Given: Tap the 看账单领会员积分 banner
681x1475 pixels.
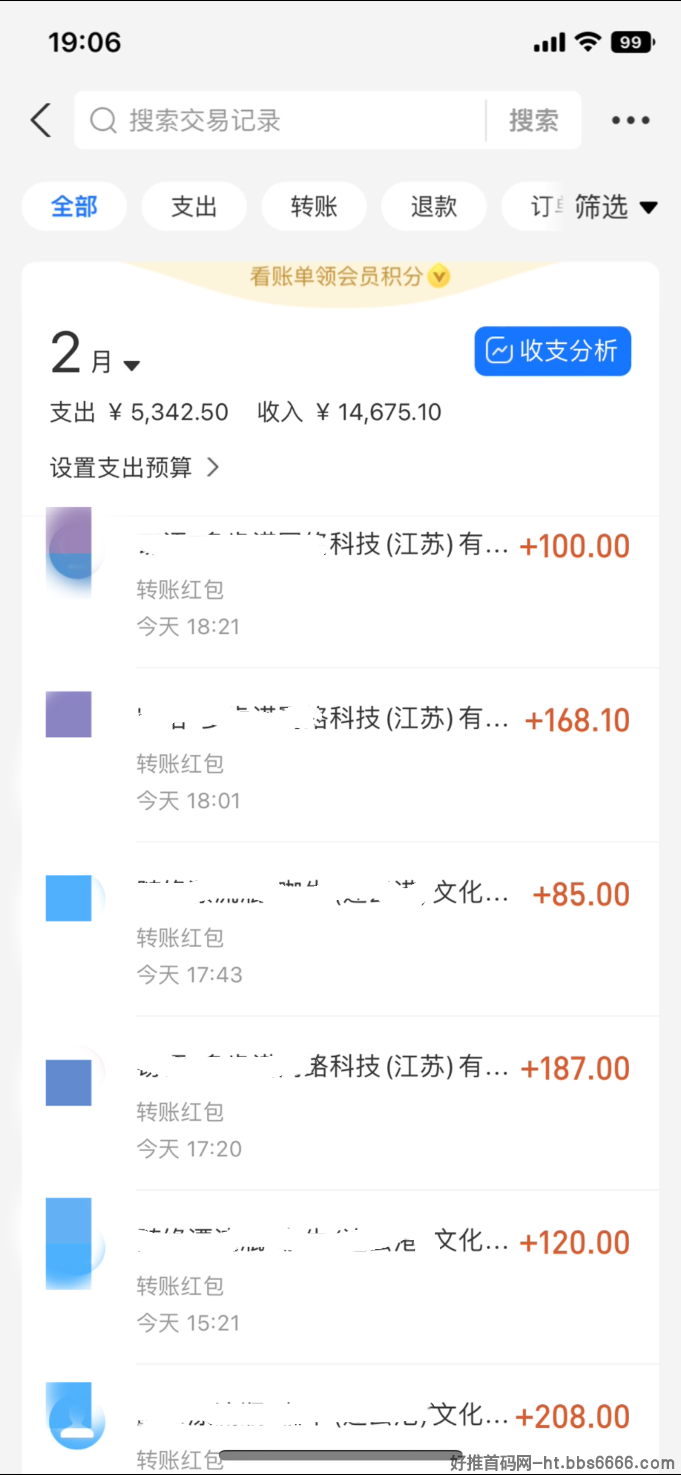Looking at the screenshot, I should tap(349, 277).
